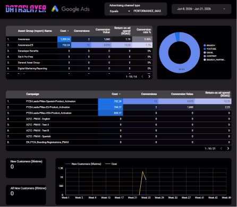Go to next page of Asset Group table
Image resolution: width=237 pixels, height=207 pixels.
click(x=149, y=76)
